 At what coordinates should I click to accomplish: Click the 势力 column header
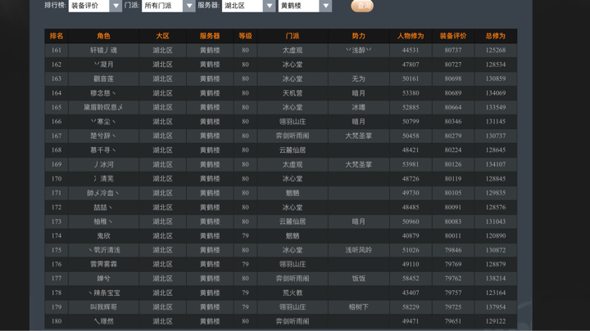click(x=359, y=36)
